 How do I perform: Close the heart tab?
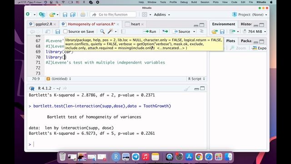[x=142, y=24]
